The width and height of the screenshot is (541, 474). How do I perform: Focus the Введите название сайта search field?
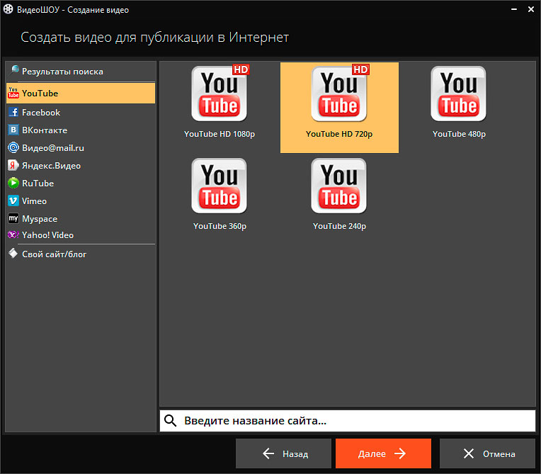click(348, 421)
